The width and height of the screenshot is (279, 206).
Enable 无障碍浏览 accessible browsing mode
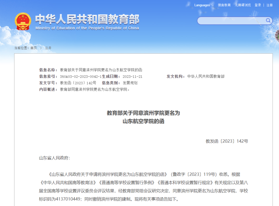[x=242, y=5]
